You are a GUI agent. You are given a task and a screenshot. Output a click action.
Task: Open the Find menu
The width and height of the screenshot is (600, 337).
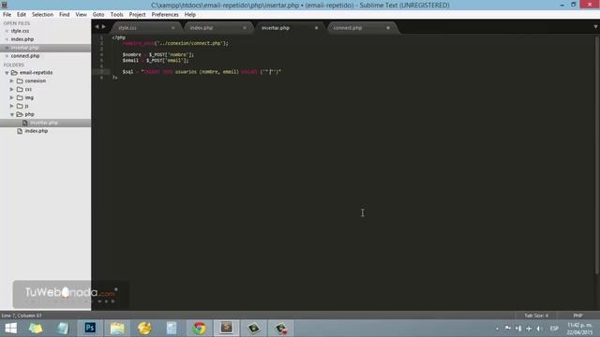click(65, 15)
